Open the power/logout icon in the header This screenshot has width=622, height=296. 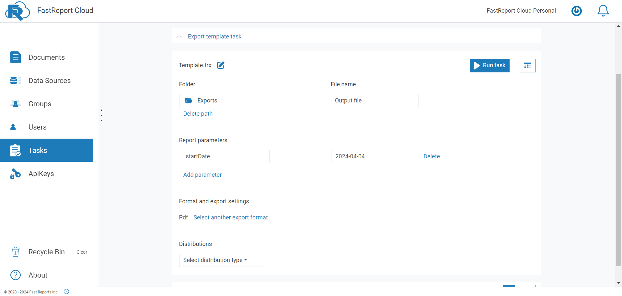click(577, 11)
